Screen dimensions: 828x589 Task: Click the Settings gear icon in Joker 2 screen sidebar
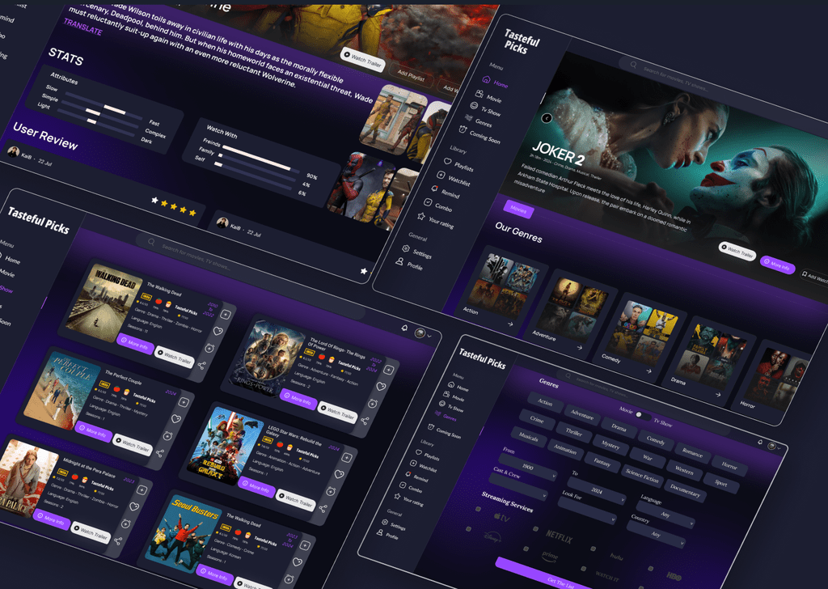pos(406,248)
